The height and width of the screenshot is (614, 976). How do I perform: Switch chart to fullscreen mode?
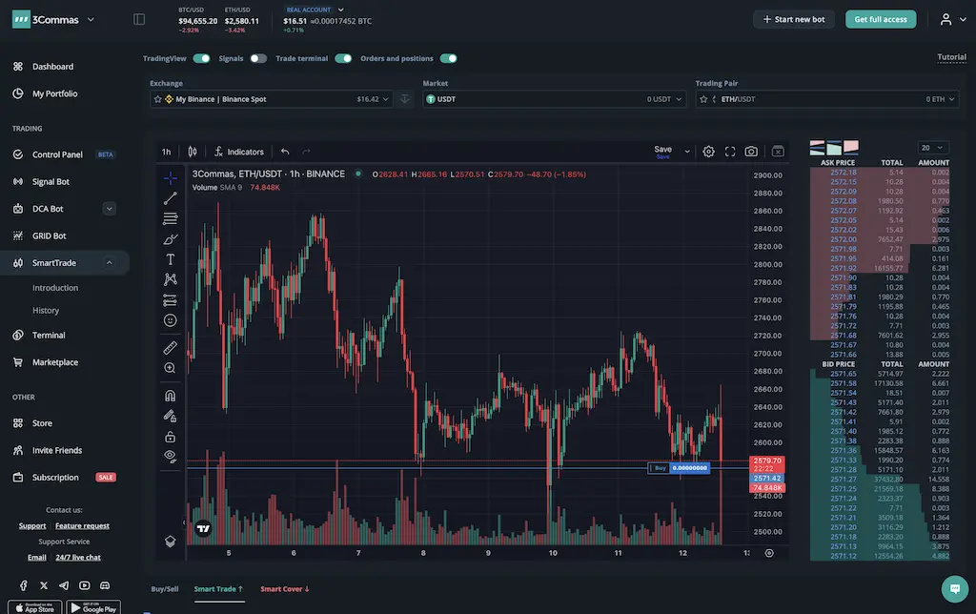coord(730,152)
